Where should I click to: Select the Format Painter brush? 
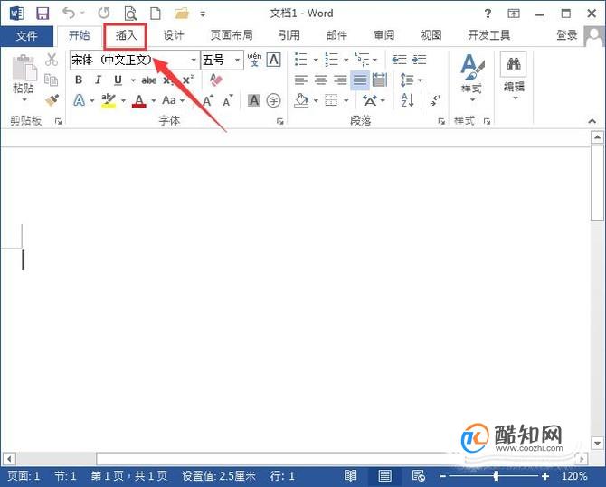click(52, 100)
